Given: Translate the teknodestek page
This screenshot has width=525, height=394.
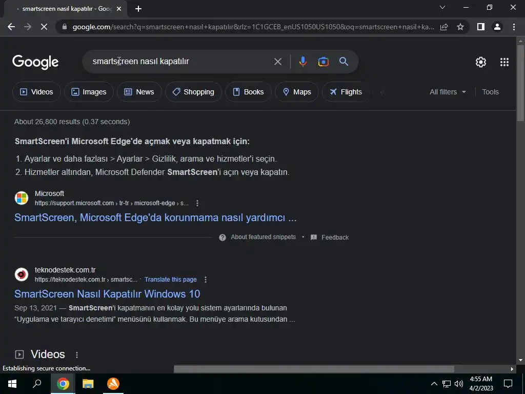Looking at the screenshot, I should point(170,280).
